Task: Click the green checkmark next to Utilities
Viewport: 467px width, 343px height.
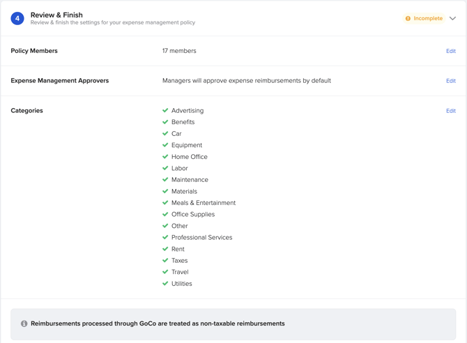Action: (x=165, y=284)
